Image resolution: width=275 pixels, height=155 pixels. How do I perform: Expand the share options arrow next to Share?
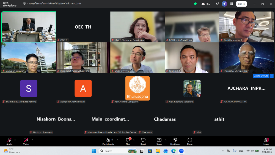[x=166, y=140]
